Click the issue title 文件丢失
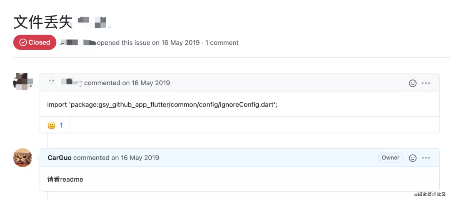Image resolution: width=450 pixels, height=200 pixels. pyautogui.click(x=43, y=22)
